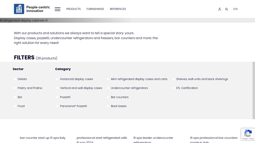The width and height of the screenshot is (255, 143).
Task: Filter by Pozzetti category
Action: pos(63,97)
